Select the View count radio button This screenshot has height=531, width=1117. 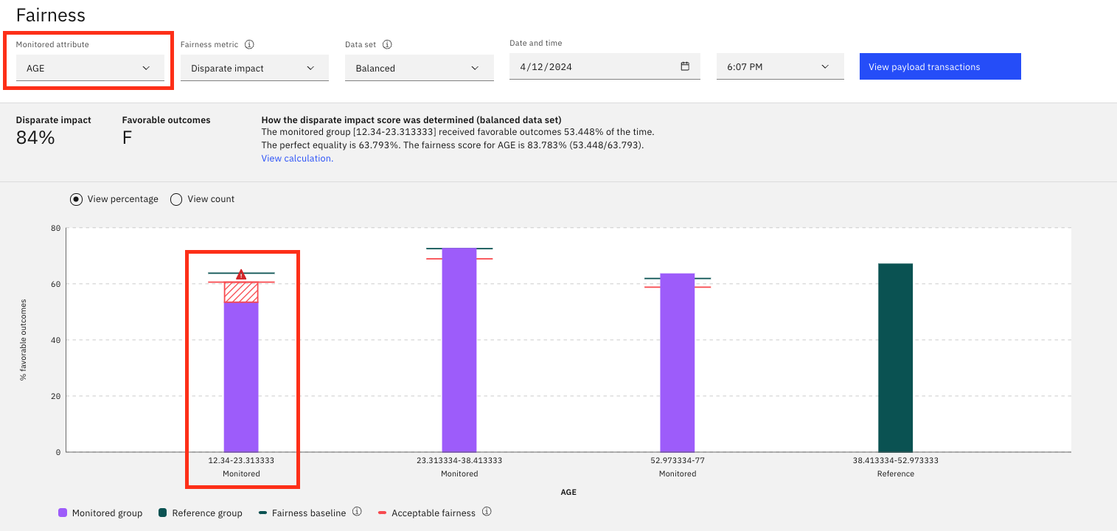176,199
